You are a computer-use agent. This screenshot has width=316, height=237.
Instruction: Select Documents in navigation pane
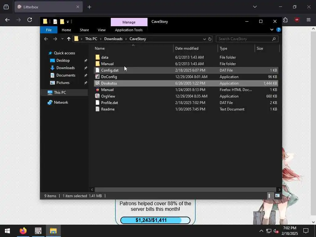pos(66,75)
